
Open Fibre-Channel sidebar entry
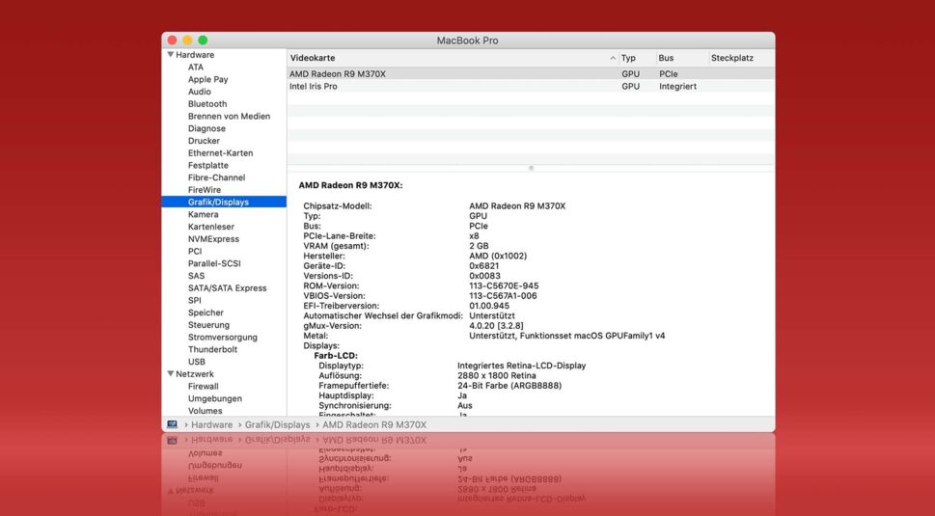coord(216,177)
